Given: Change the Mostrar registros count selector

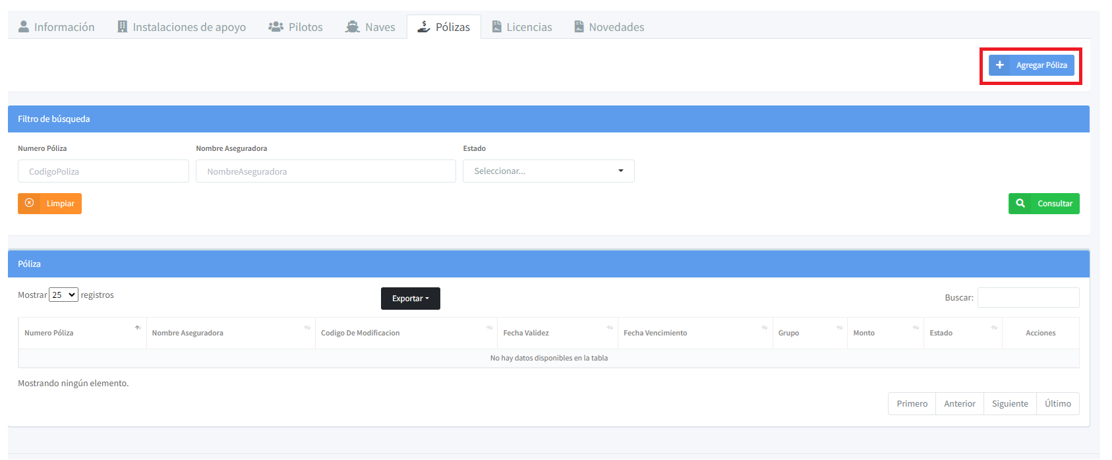Looking at the screenshot, I should coord(63,295).
